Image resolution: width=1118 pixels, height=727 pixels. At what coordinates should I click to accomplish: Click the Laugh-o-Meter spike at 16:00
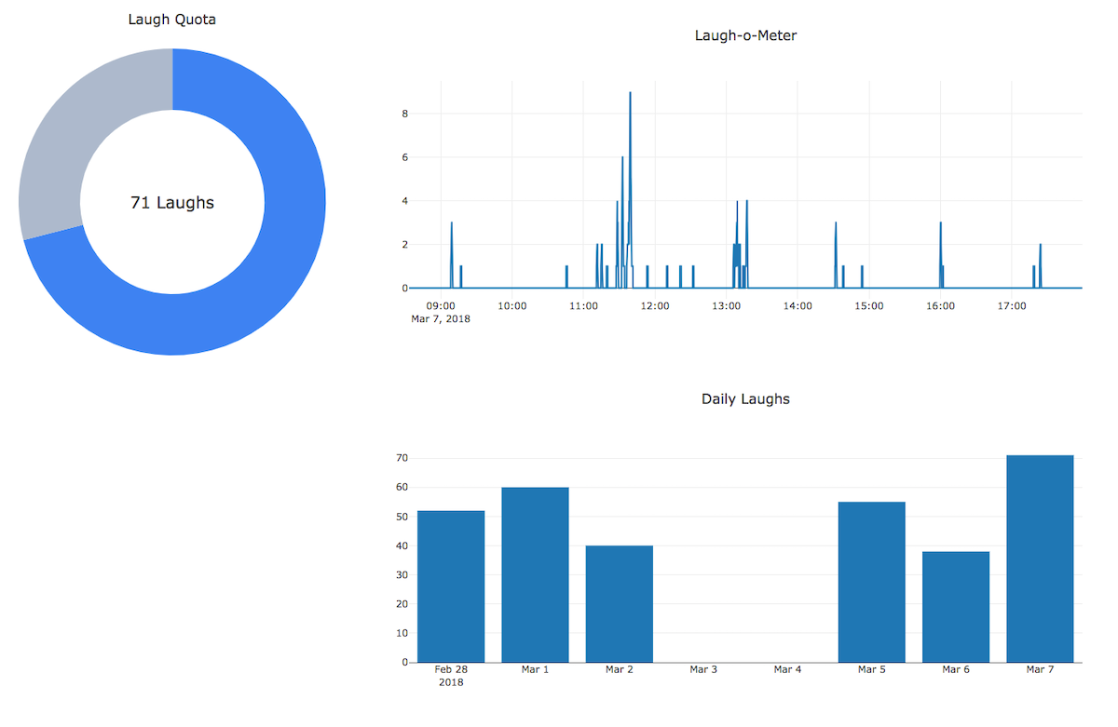941,255
